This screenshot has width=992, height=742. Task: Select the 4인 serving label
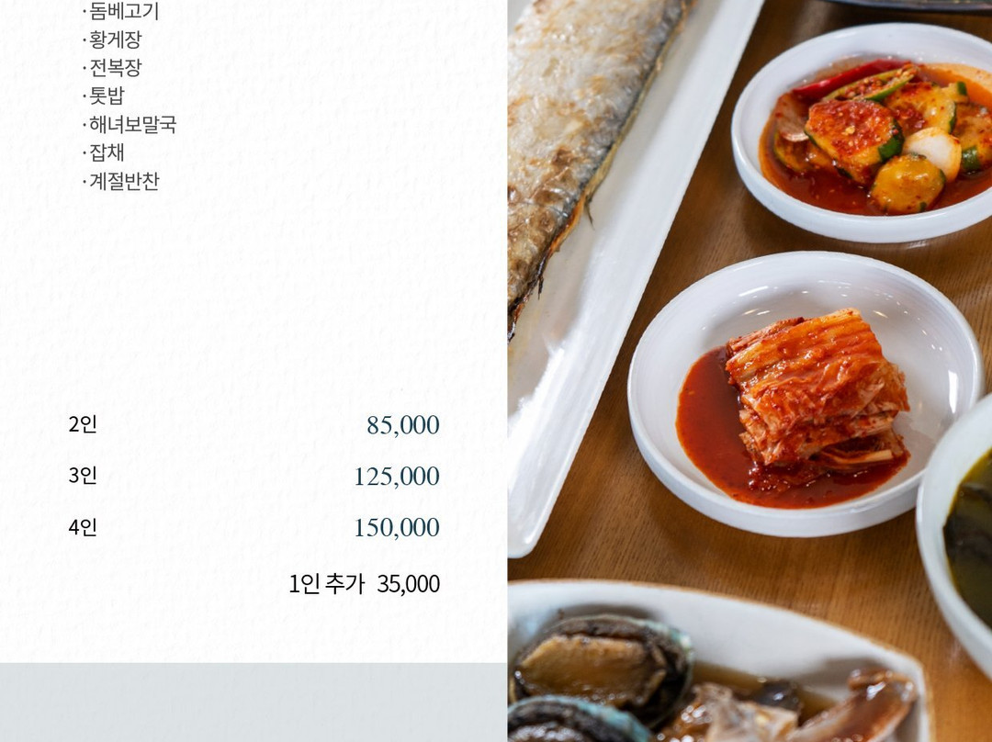pyautogui.click(x=83, y=526)
